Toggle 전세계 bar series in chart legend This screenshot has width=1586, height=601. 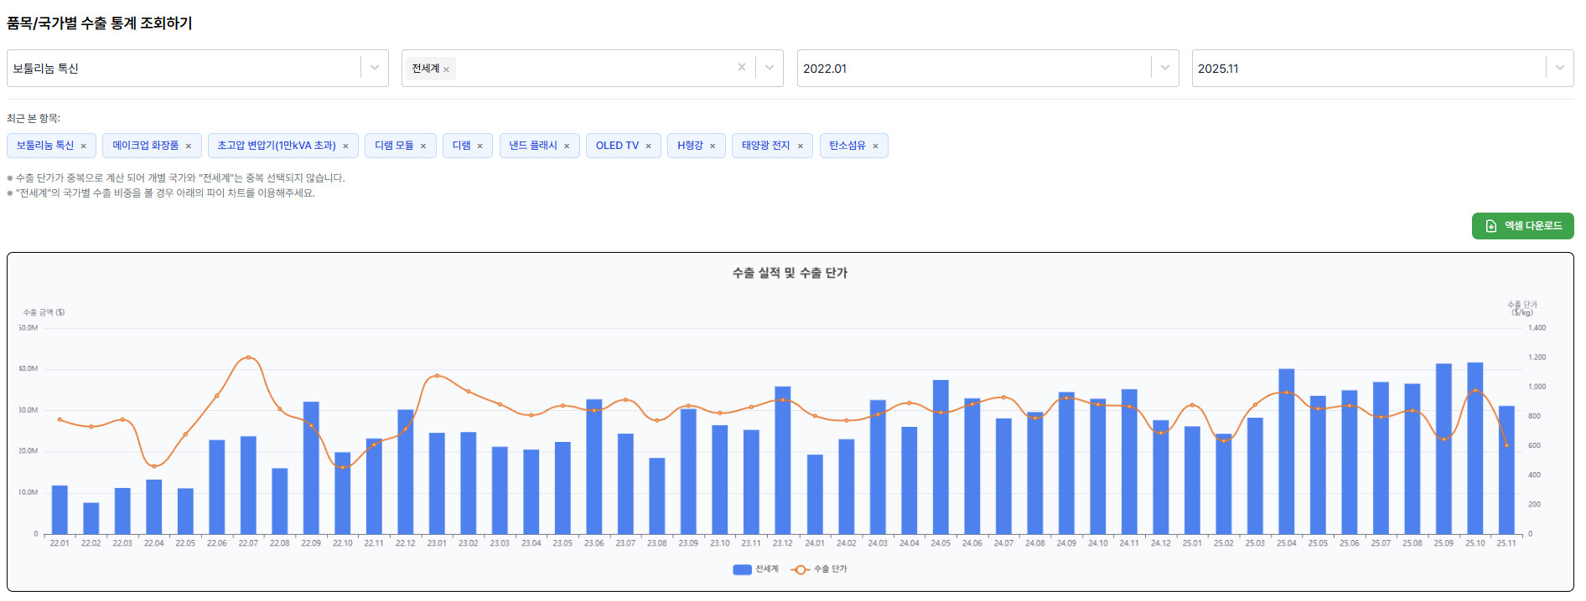tap(756, 569)
